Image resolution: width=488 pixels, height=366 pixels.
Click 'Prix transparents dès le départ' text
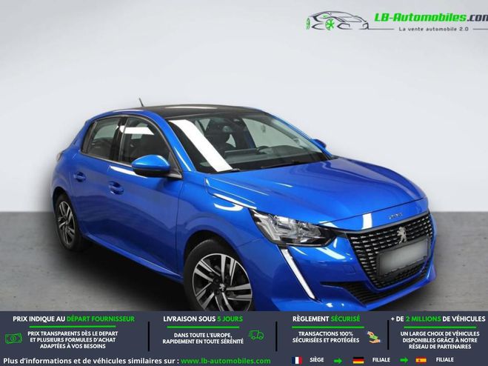(x=73, y=340)
